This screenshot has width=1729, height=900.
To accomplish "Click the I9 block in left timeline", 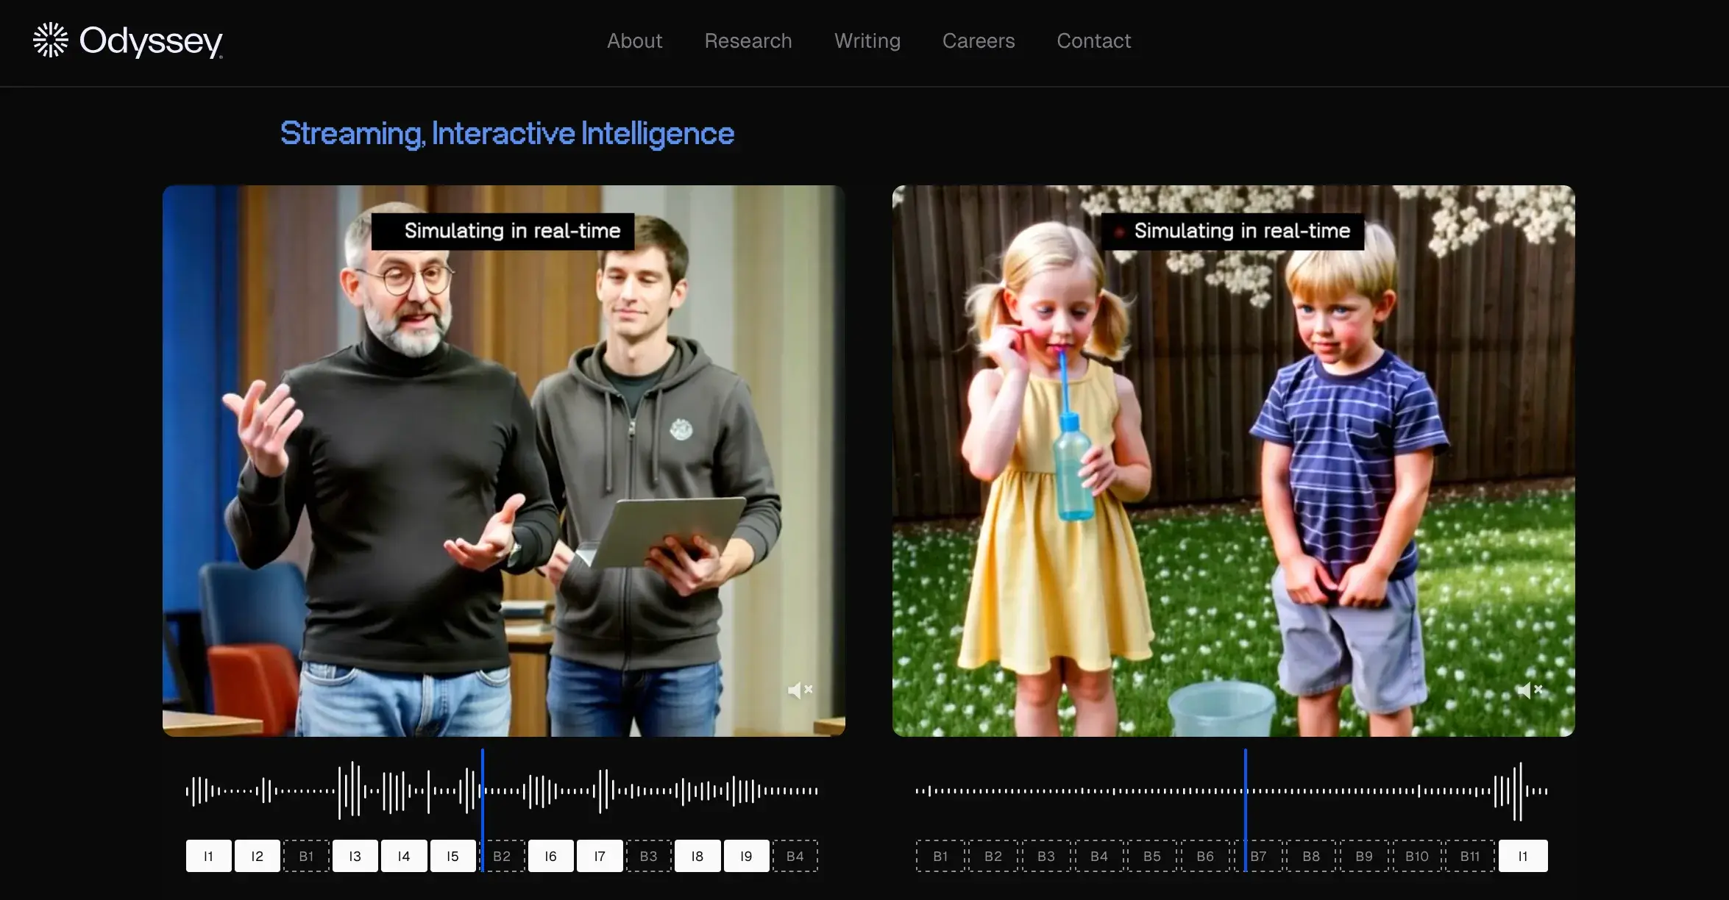I will coord(746,856).
